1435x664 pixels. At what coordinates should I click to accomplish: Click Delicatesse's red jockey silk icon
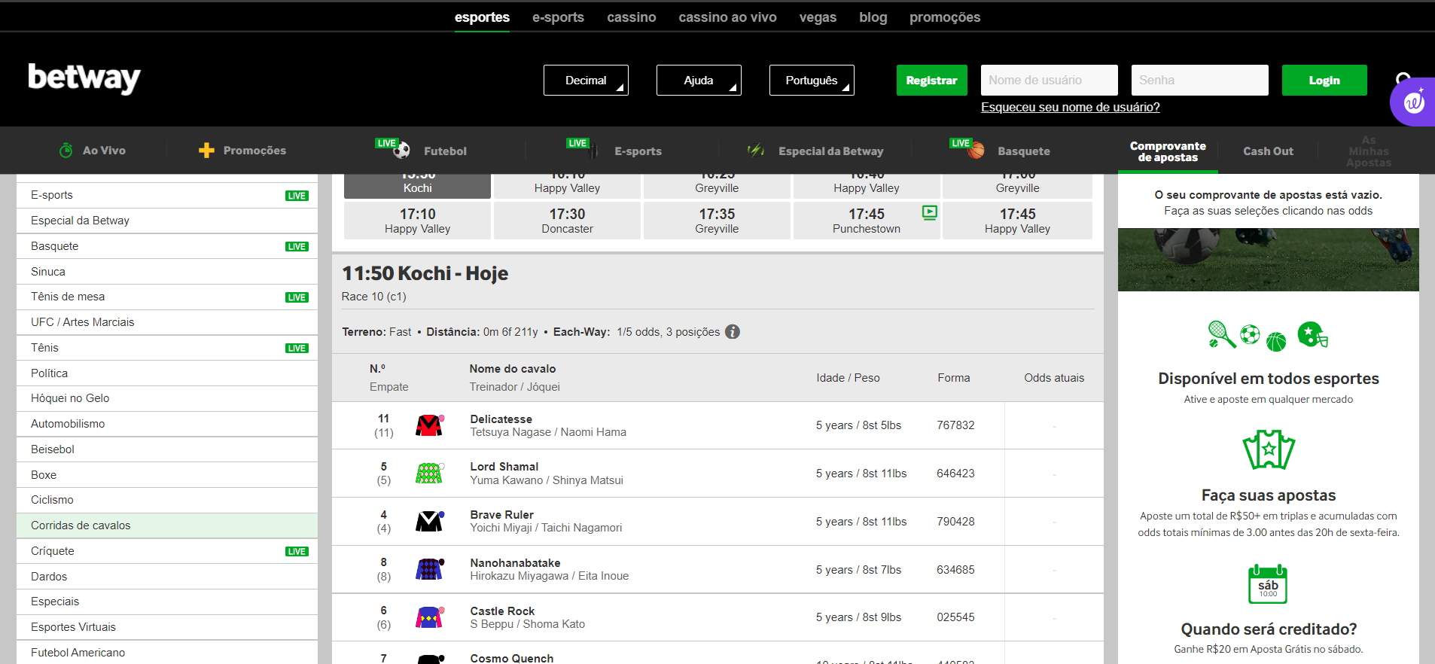tap(429, 425)
